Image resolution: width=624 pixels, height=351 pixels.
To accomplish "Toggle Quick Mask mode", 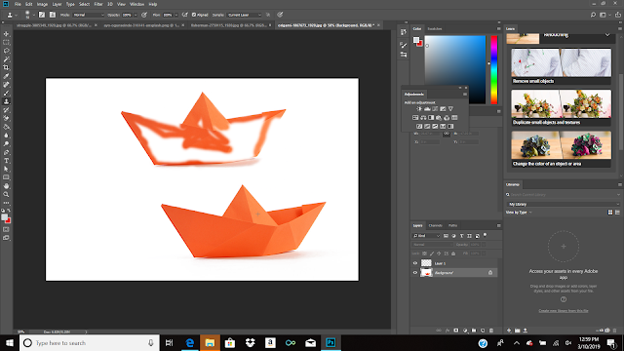I will [7, 229].
